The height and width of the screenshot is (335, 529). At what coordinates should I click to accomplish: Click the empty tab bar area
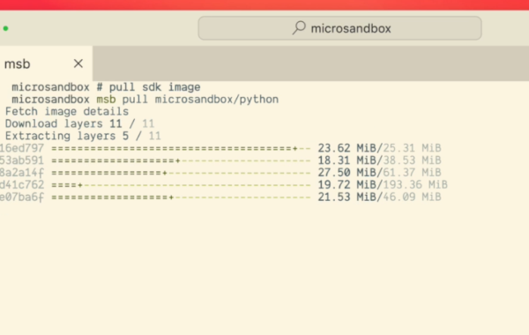(310, 63)
